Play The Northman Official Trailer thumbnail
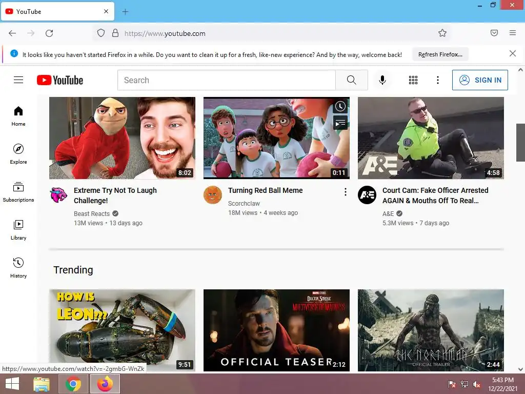The height and width of the screenshot is (394, 525). (x=431, y=330)
